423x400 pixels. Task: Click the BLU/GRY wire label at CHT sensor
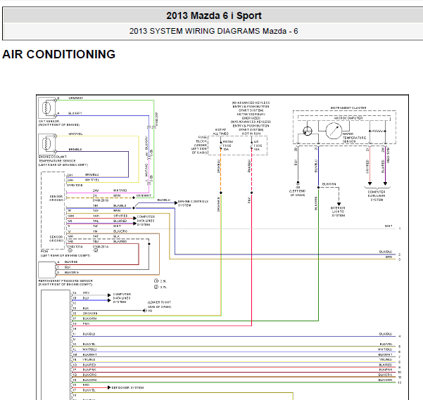75,113
